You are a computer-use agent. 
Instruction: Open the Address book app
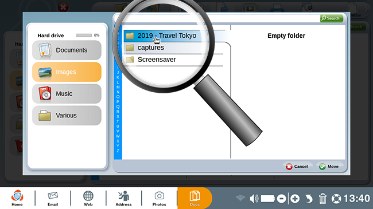tap(123, 198)
